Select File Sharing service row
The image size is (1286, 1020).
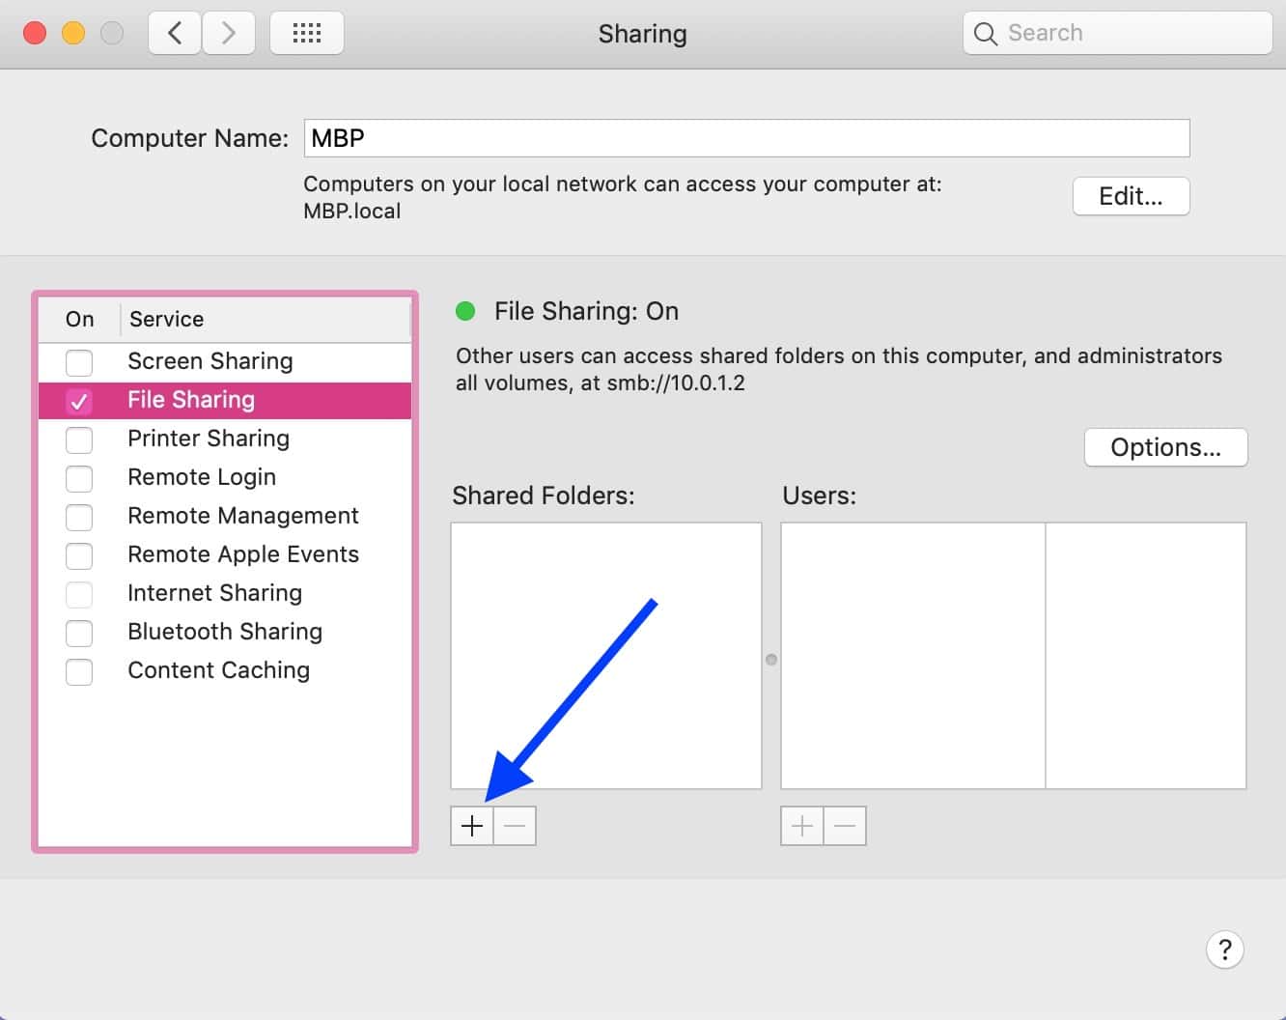225,400
